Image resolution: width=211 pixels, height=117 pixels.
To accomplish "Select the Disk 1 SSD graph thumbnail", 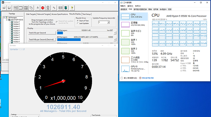I will (x=125, y=42).
